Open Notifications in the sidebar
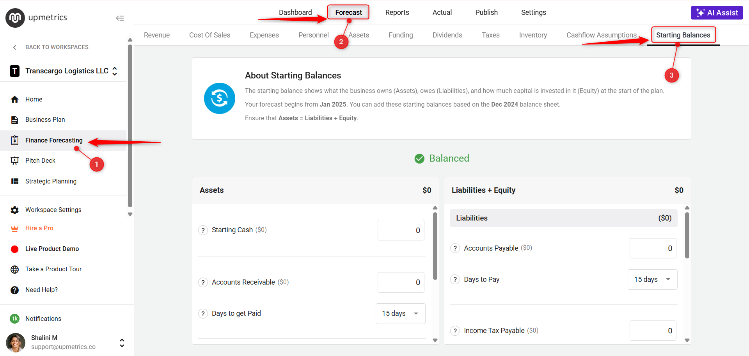The height and width of the screenshot is (356, 749). (43, 319)
